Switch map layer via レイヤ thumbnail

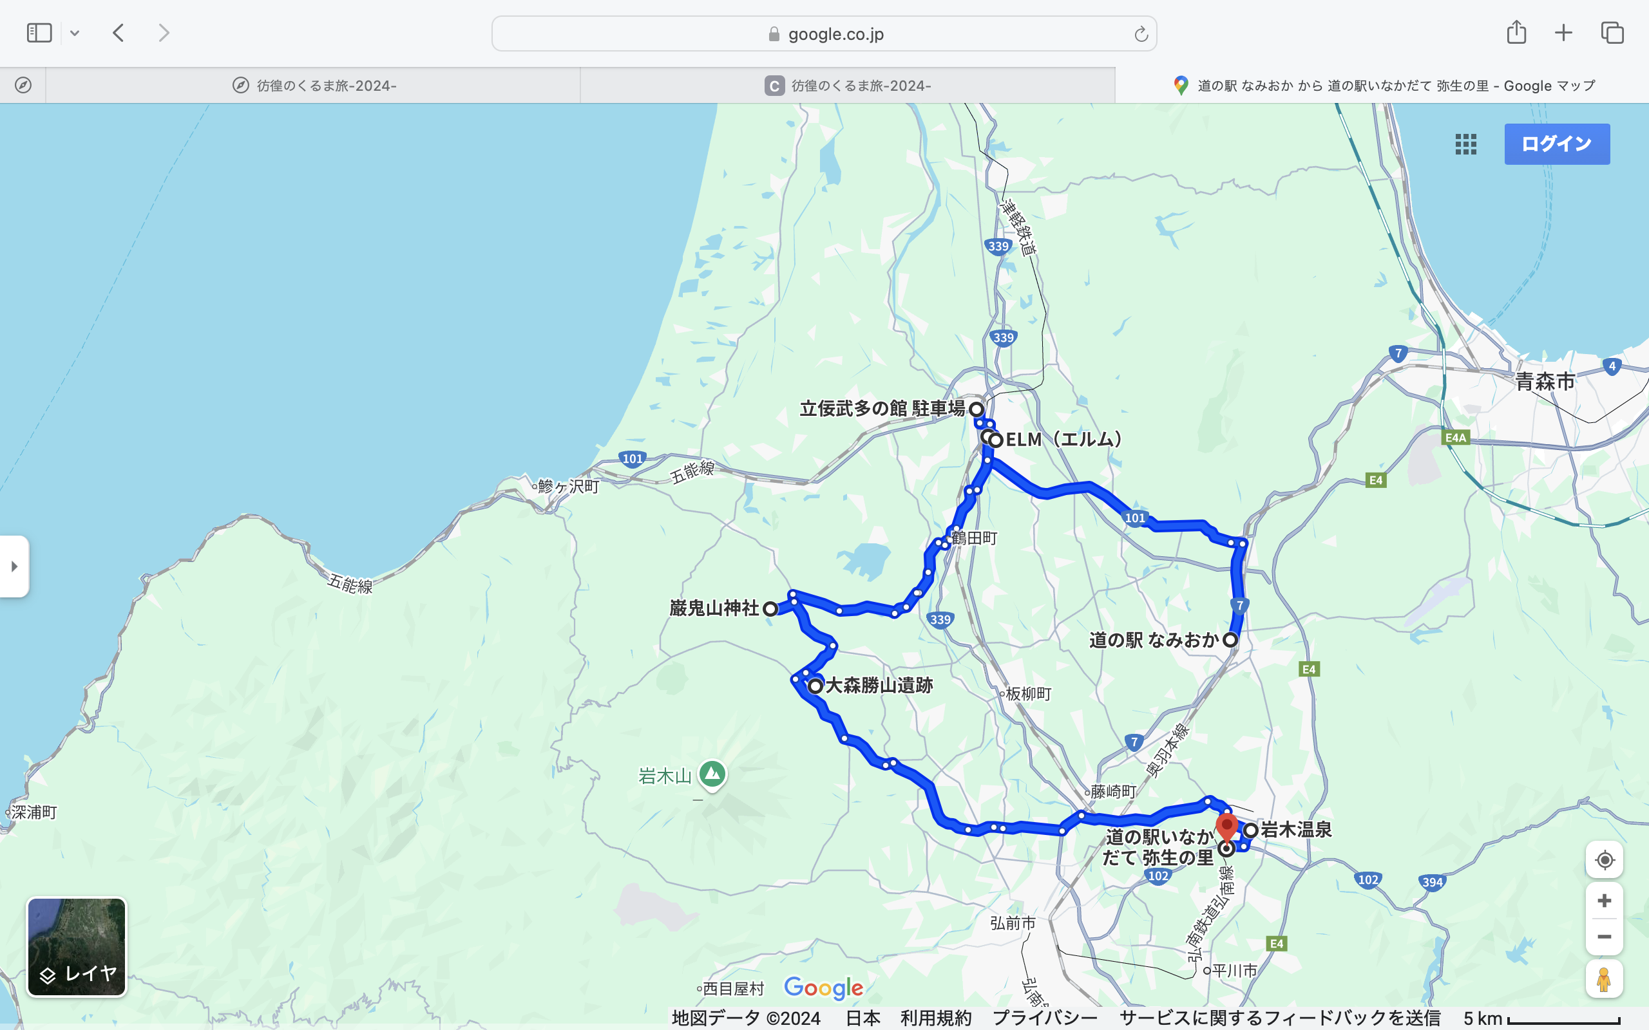click(76, 947)
